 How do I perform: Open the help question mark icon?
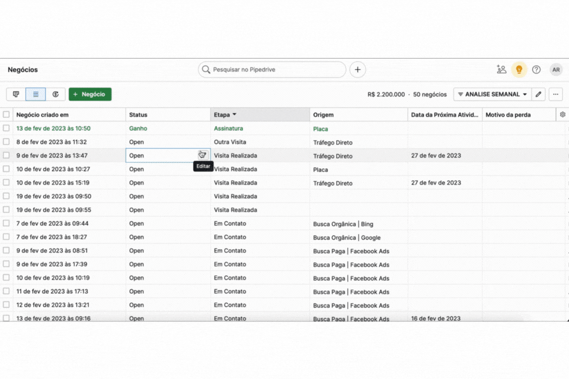(x=536, y=69)
